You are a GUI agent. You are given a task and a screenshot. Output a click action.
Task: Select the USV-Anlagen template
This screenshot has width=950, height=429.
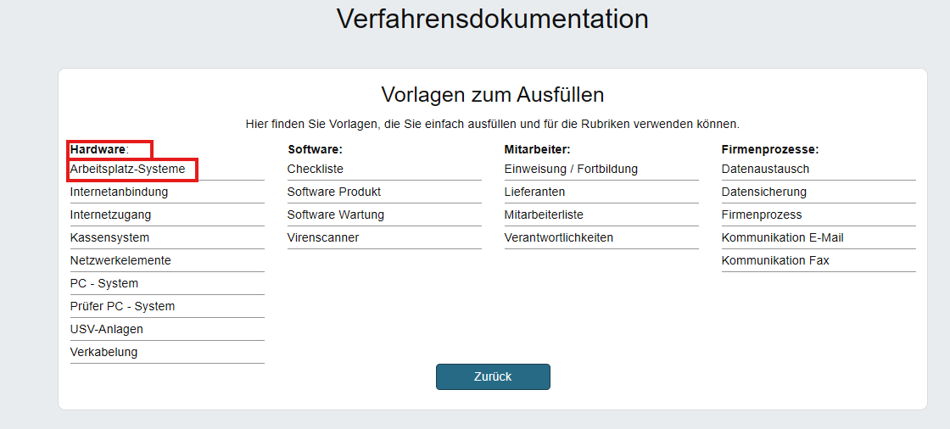[107, 330]
